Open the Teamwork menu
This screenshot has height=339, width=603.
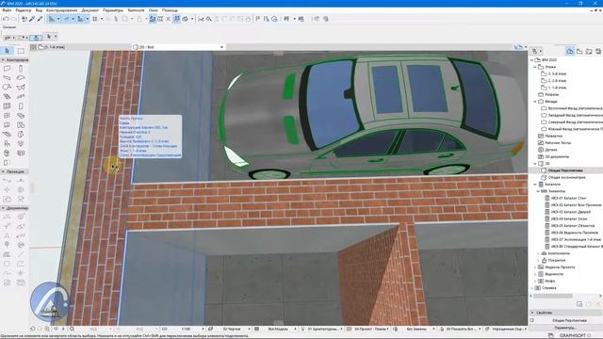coord(136,10)
